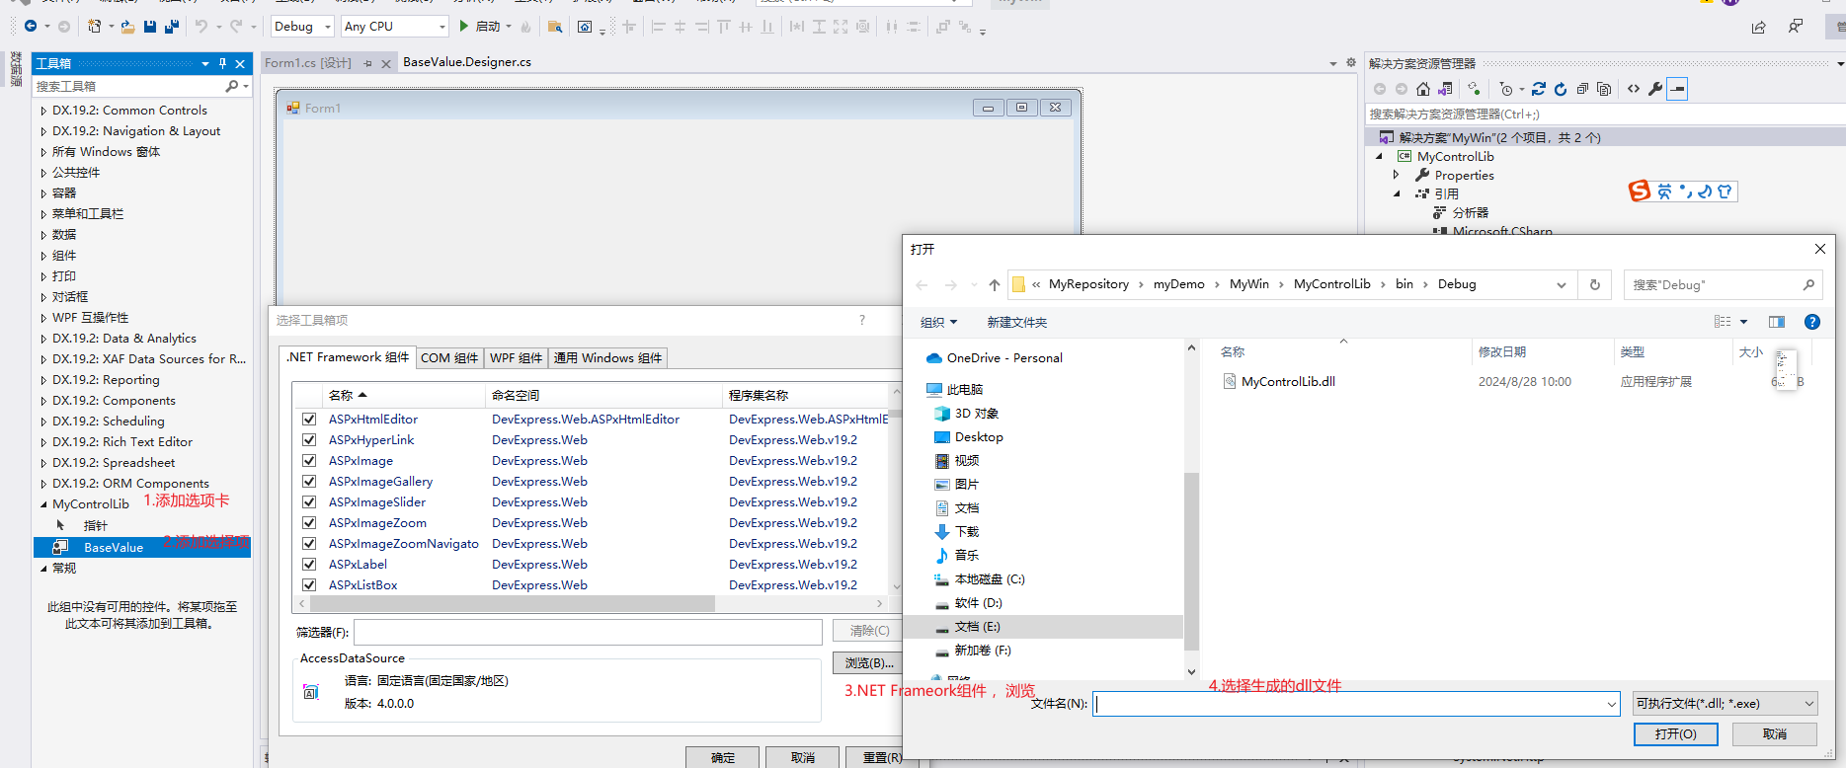This screenshot has height=768, width=1846.
Task: Expand the Properties node in Solution Explorer
Action: tap(1396, 175)
